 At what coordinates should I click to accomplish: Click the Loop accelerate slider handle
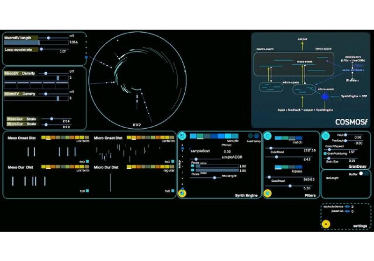pos(41,49)
